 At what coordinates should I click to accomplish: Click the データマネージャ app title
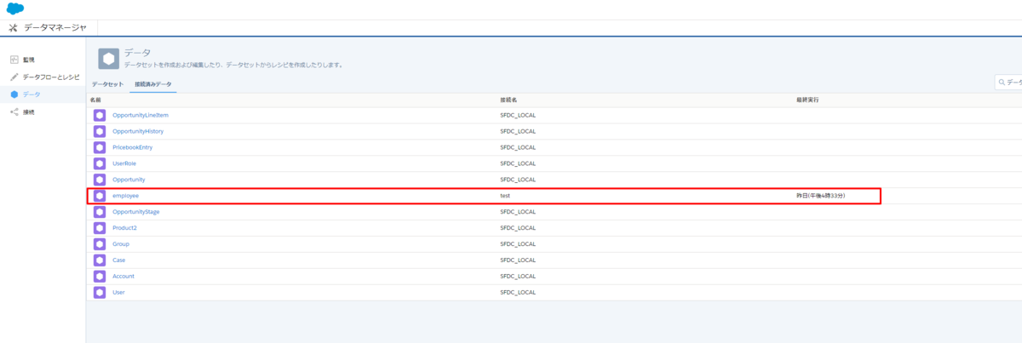tap(55, 28)
